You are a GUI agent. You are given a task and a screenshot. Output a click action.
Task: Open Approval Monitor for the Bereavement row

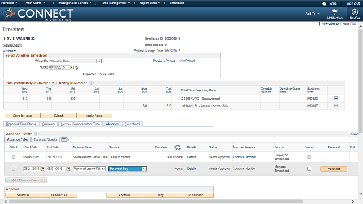point(244,157)
